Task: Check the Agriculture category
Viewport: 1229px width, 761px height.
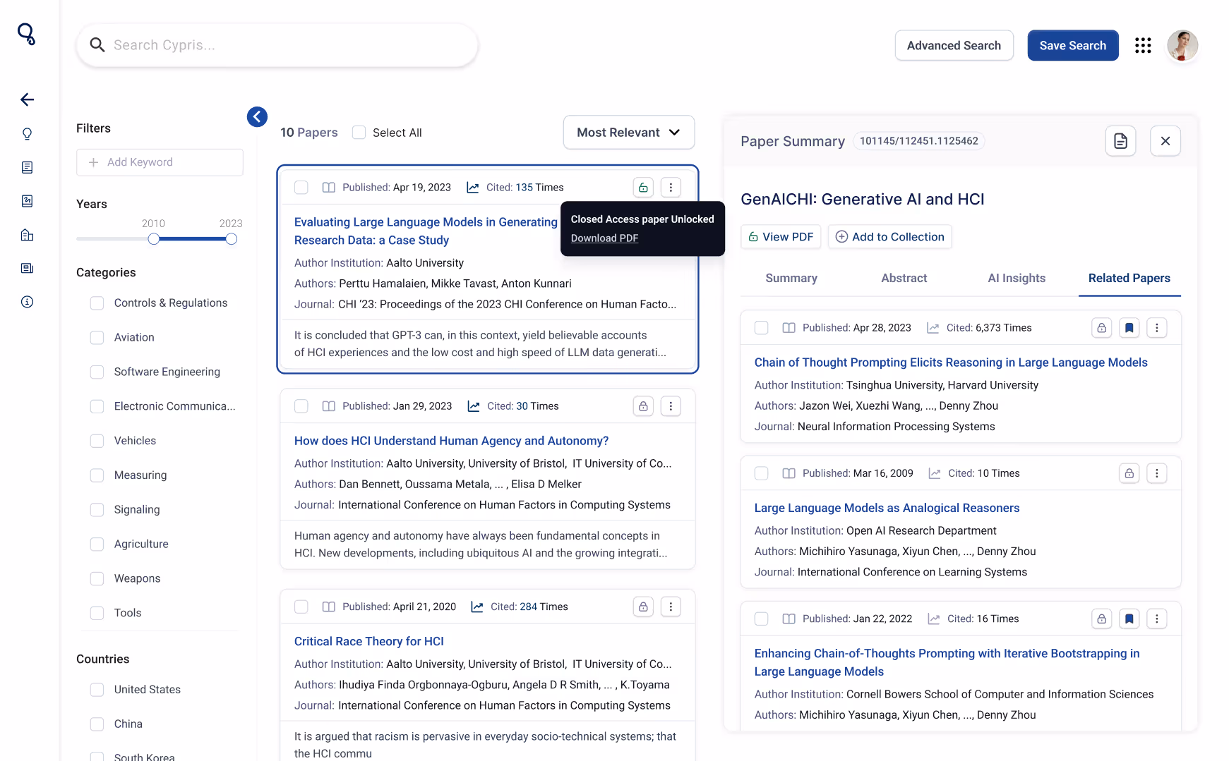Action: click(x=97, y=544)
